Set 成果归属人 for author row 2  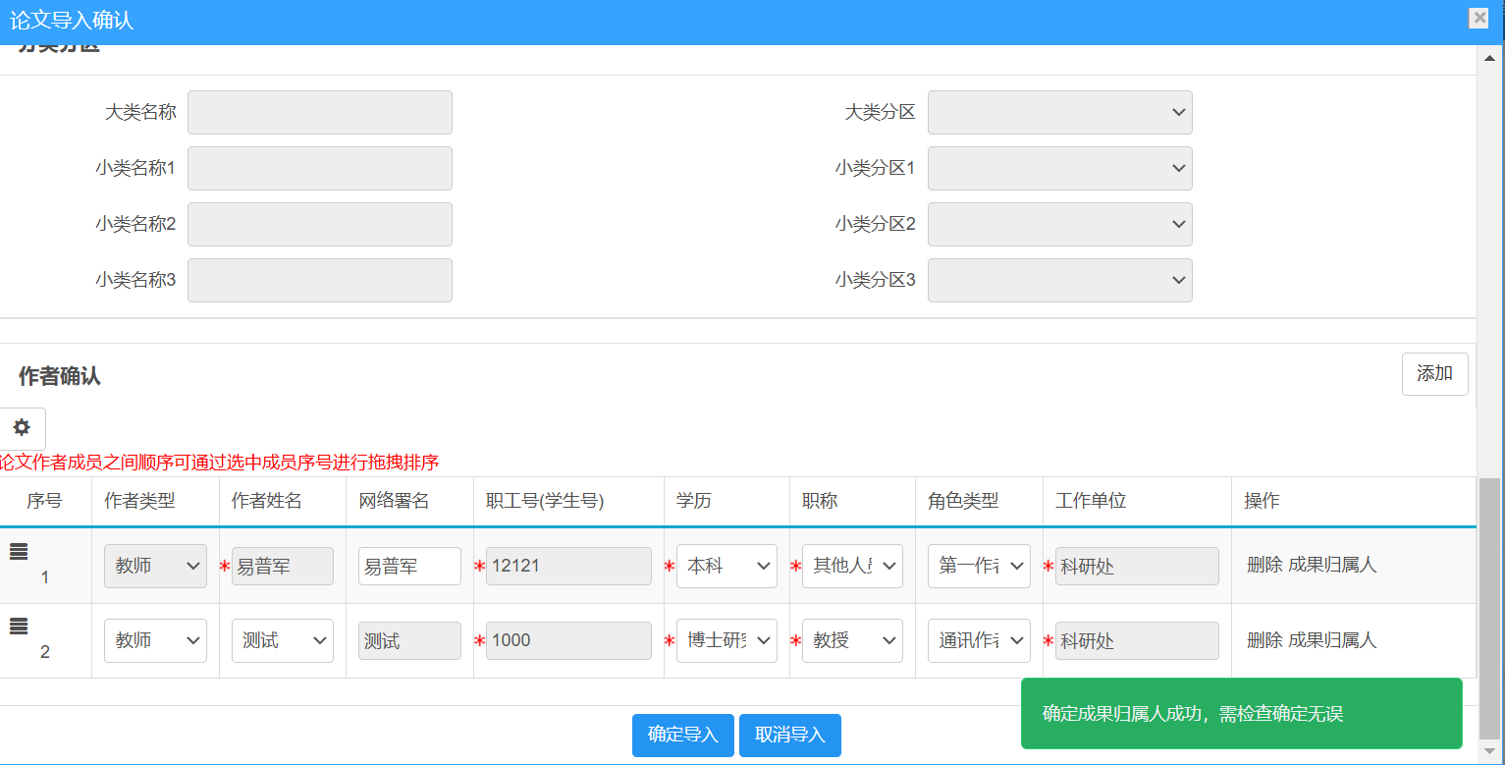(1332, 640)
